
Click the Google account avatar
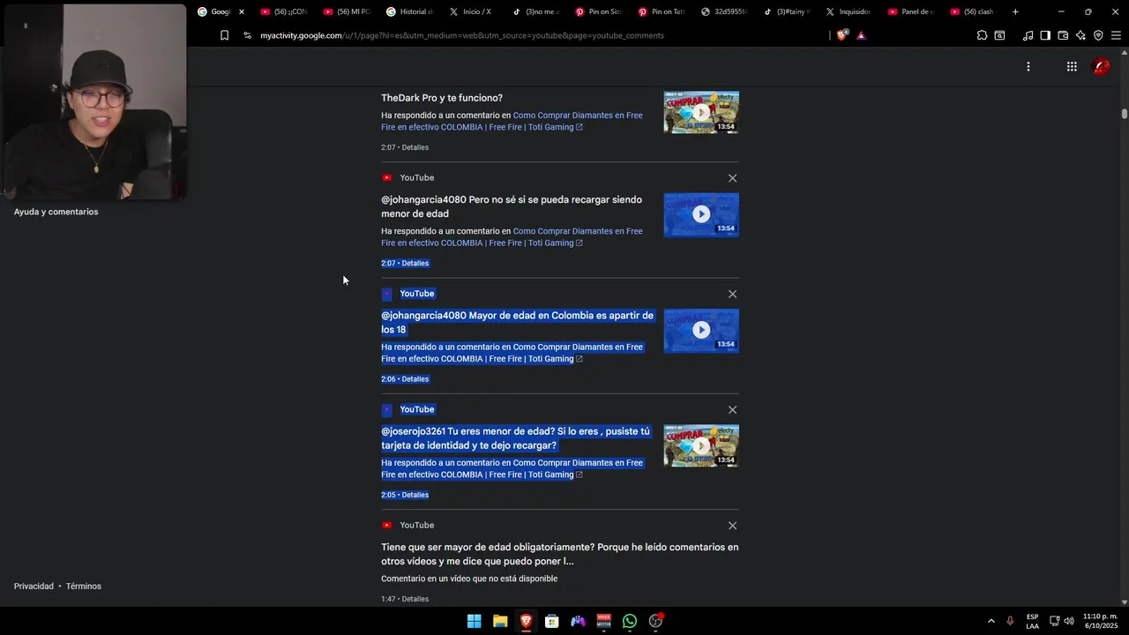(x=1101, y=66)
